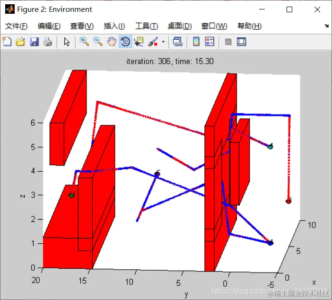Screen dimensions: 332x300
Task: Click the Link Plot toolbar icon
Action: pyautogui.click(x=178, y=42)
